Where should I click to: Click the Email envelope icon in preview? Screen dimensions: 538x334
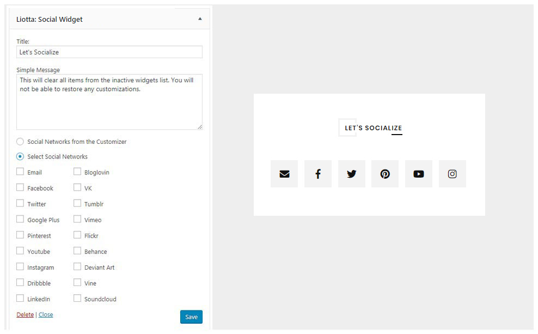click(x=284, y=174)
